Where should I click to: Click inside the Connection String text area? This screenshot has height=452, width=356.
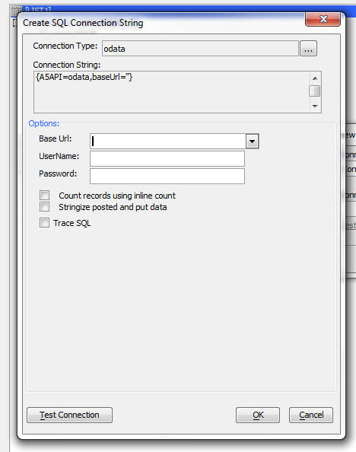tap(171, 92)
